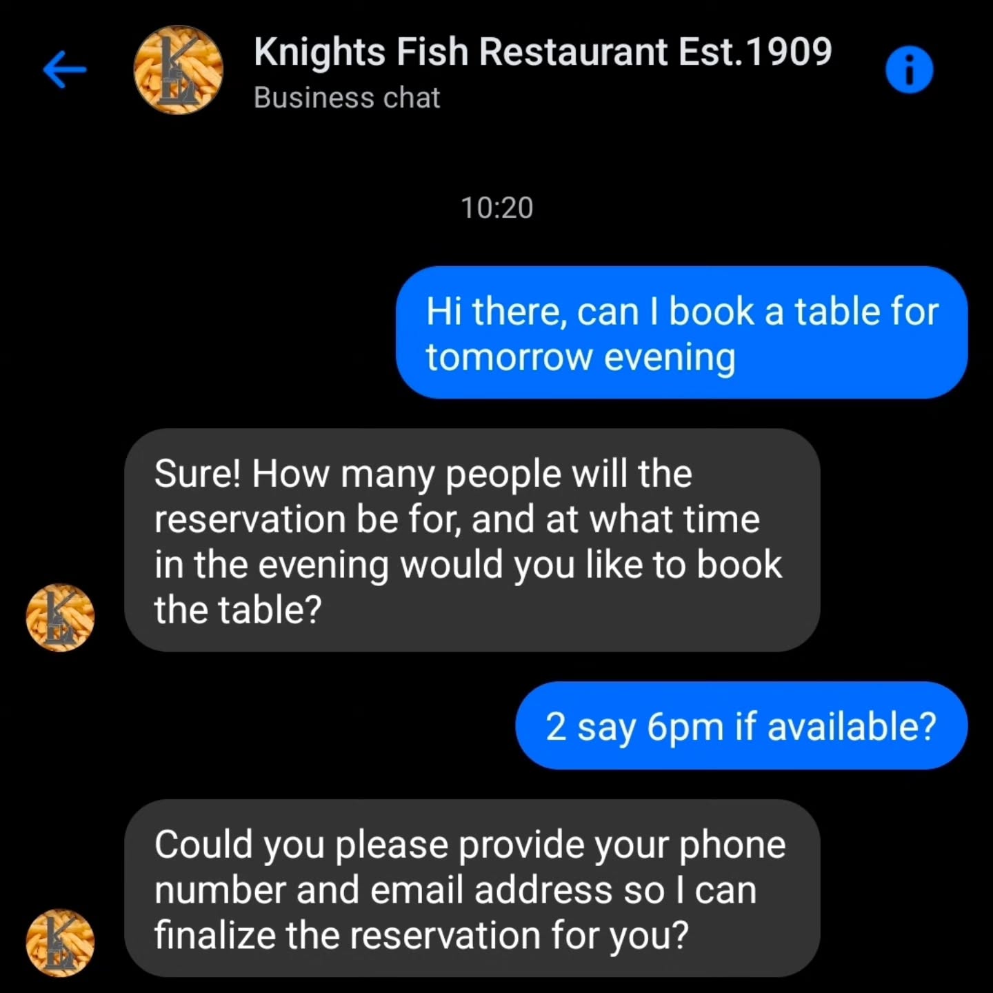993x993 pixels.
Task: Tap the "2 say 6pm if available?" bubble
Action: 740,725
